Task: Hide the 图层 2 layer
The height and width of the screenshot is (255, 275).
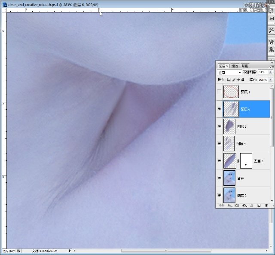Action: tap(219, 195)
